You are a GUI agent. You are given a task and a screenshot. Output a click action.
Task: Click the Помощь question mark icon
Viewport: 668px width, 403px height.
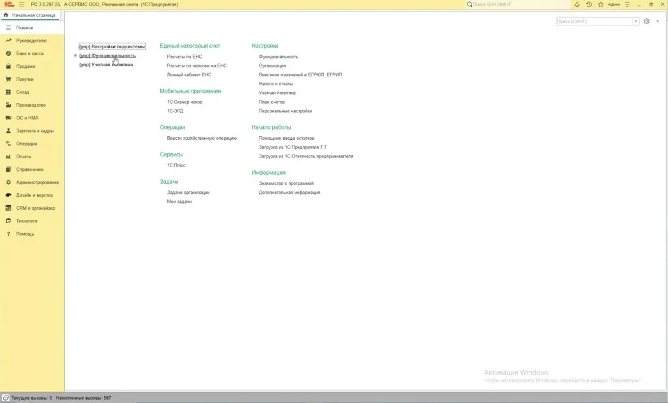(x=8, y=234)
